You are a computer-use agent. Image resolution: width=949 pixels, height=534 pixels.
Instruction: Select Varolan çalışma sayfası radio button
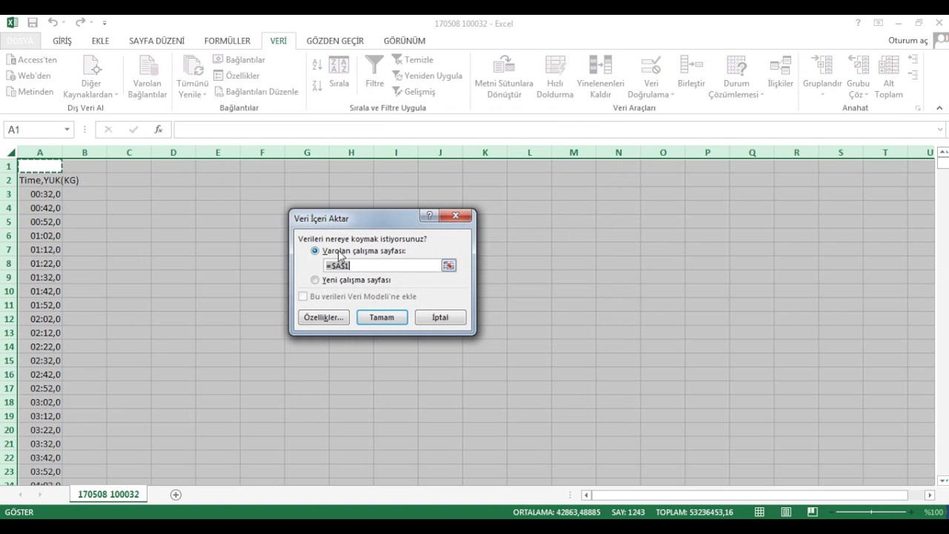click(x=315, y=251)
